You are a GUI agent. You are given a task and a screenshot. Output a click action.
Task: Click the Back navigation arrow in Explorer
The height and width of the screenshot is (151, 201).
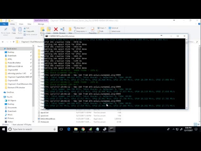3,42
